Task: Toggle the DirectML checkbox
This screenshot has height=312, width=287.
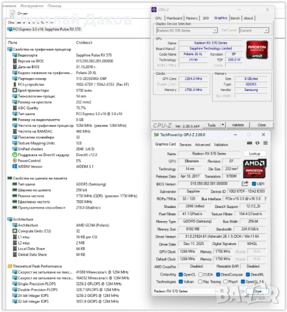Action: (x=248, y=274)
